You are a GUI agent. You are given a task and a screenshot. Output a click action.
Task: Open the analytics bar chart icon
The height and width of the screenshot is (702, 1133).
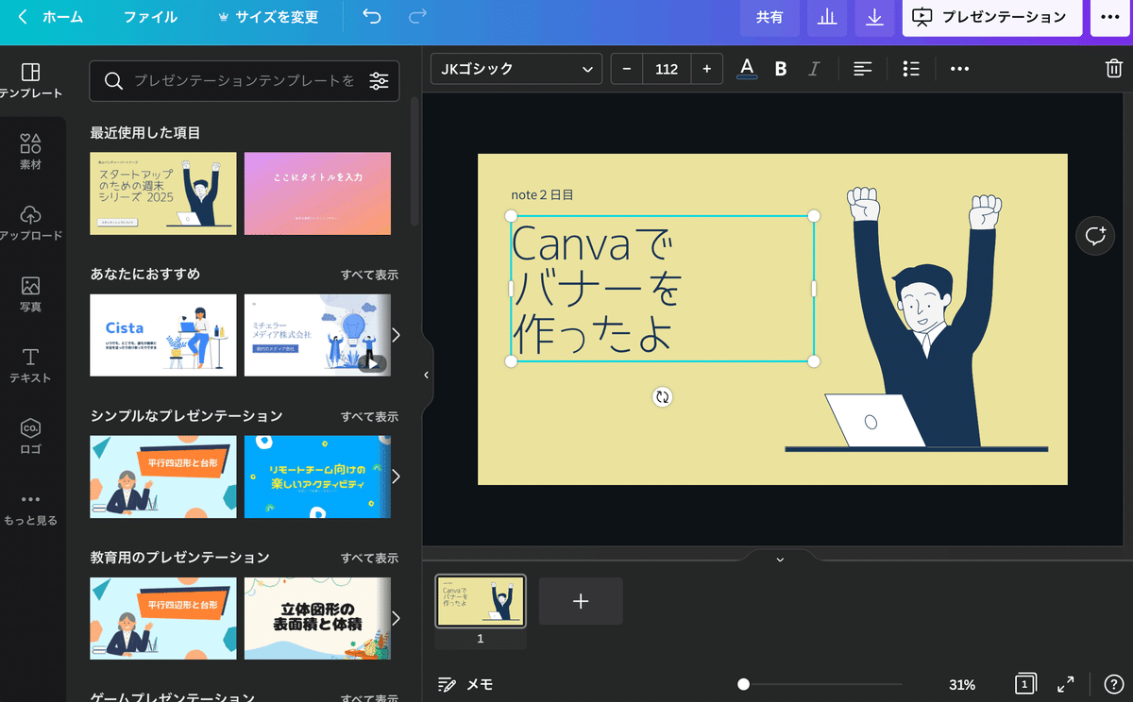coord(827,17)
